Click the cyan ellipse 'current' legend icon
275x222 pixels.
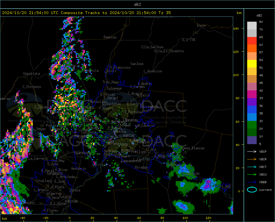point(252,190)
